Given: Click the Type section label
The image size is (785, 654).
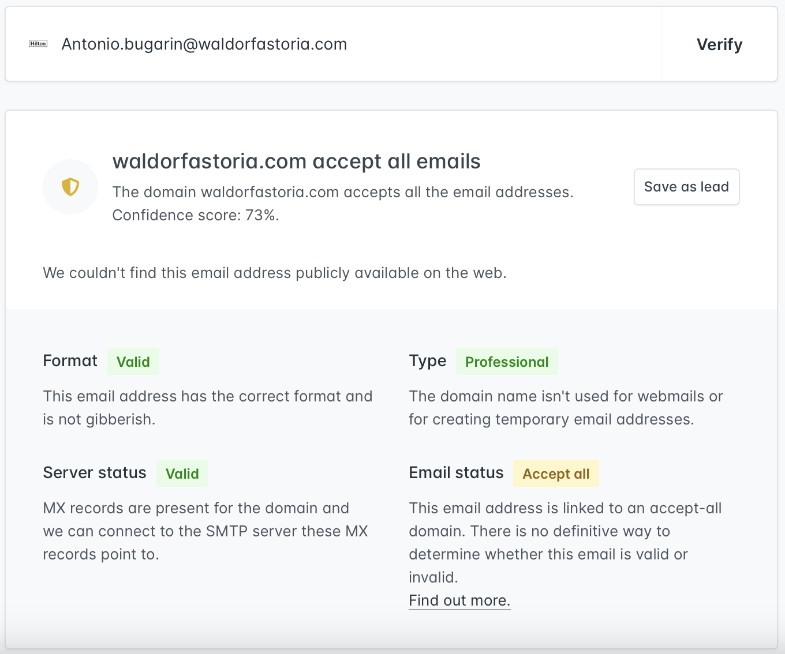Looking at the screenshot, I should (428, 361).
